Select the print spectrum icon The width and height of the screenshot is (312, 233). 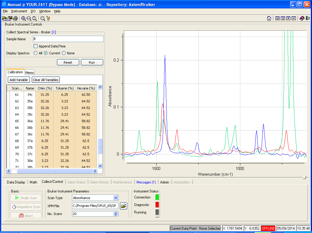pyautogui.click(x=14, y=18)
